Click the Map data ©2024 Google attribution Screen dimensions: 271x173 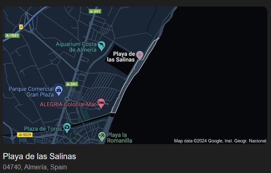click(x=220, y=141)
